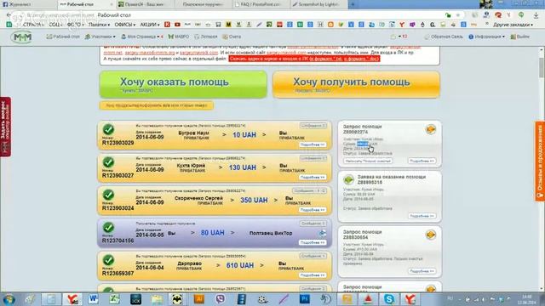This screenshot has width=545, height=306.
Task: Click 'Обратная Связь' link in header
Action: click(x=444, y=37)
